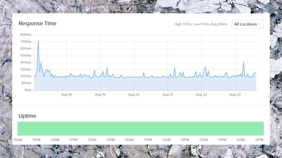The image size is (282, 158).
Task: Click the last 12PM uptime axis label
Action: pyautogui.click(x=259, y=140)
